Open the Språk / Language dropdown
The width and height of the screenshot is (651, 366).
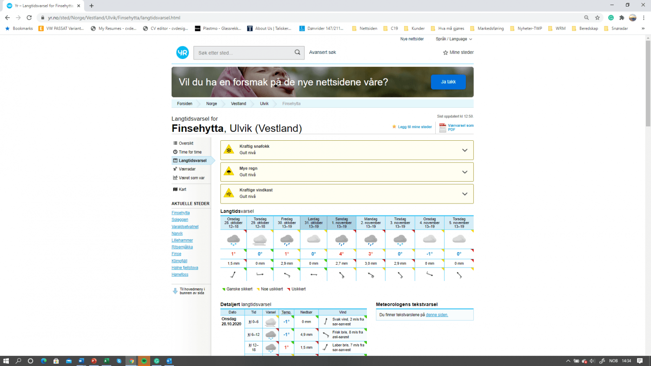point(454,39)
